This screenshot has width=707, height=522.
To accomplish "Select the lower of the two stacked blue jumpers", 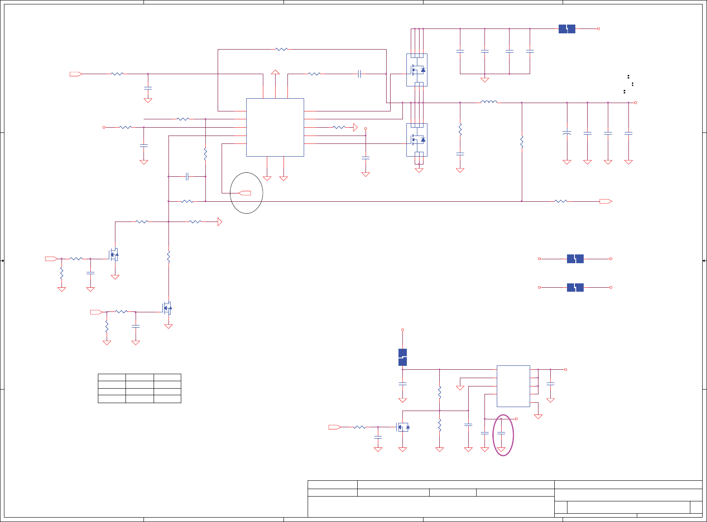I will point(575,287).
